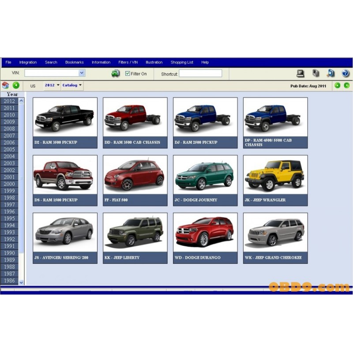
Task: Choose year 2001 from the Year list
Action: pos(9,177)
